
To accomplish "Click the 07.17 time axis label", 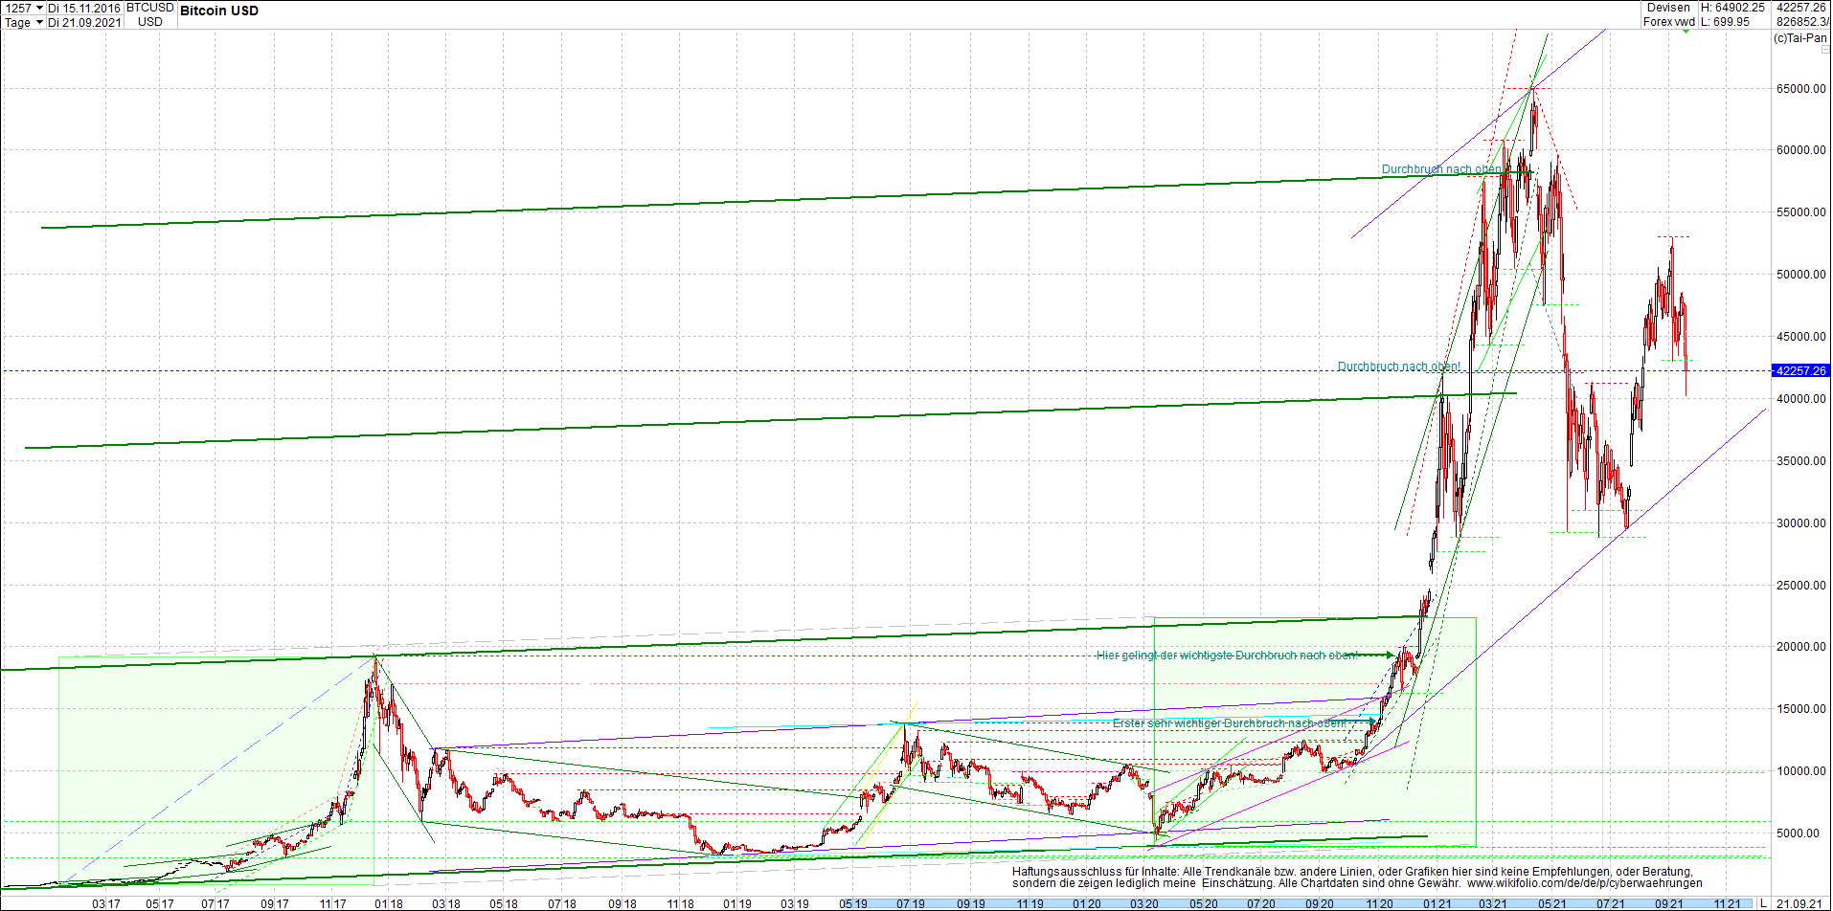I will (x=215, y=903).
